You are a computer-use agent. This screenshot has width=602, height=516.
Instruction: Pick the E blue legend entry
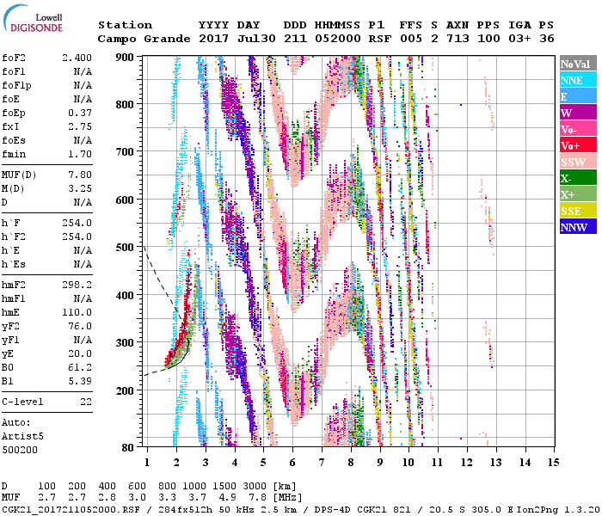pos(576,96)
